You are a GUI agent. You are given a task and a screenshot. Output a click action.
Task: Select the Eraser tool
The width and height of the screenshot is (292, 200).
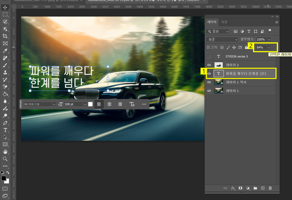pyautogui.click(x=5, y=87)
